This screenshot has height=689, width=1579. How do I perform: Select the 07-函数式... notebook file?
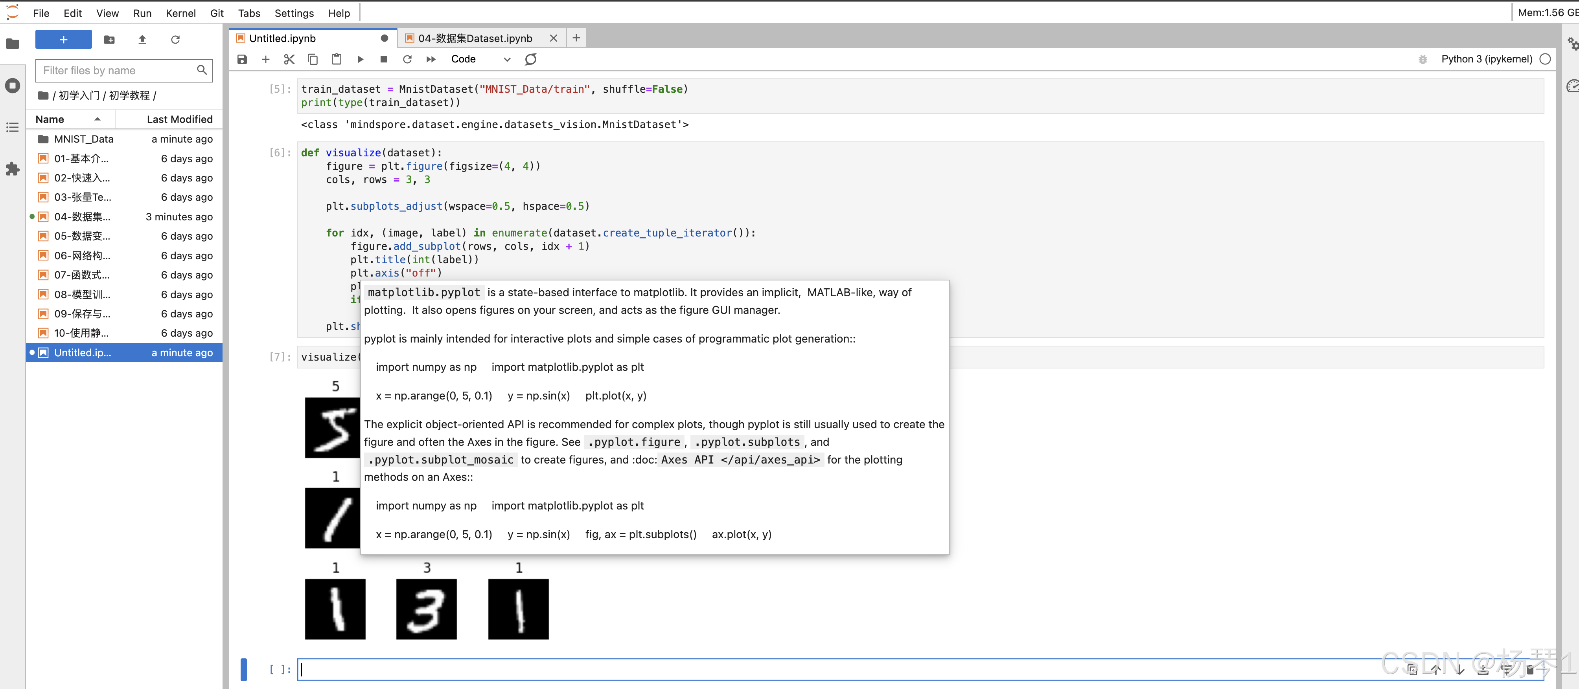[x=124, y=275]
